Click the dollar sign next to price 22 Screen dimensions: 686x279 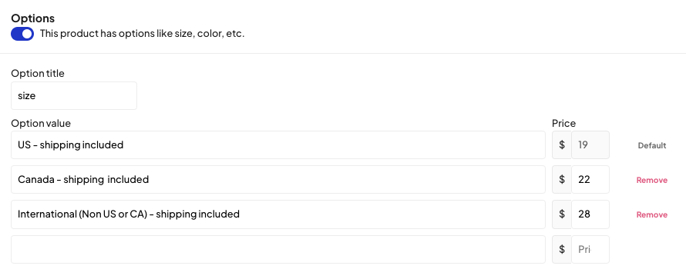pyautogui.click(x=562, y=180)
